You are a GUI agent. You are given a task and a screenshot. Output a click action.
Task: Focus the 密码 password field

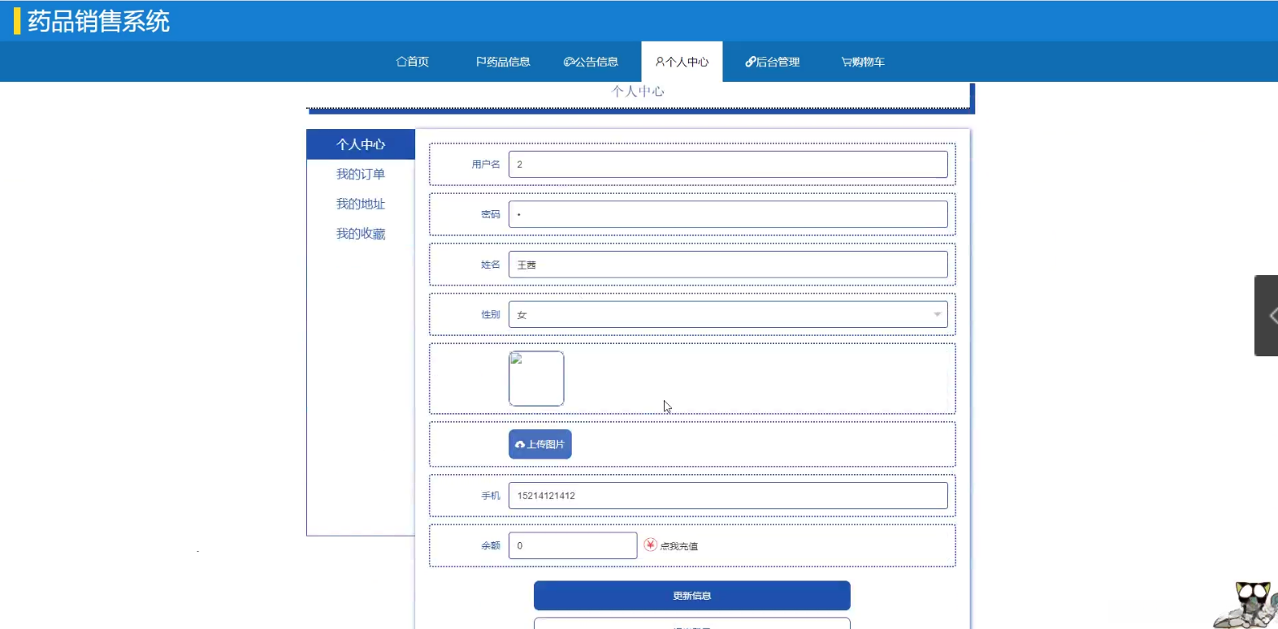coord(728,214)
